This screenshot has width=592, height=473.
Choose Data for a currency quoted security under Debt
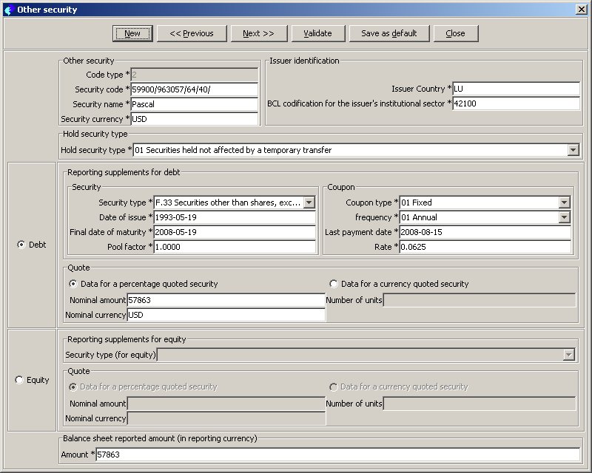334,284
